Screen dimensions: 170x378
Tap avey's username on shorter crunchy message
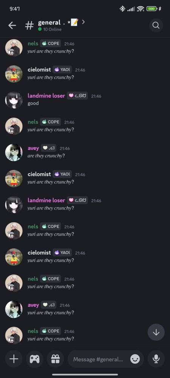[33, 148]
